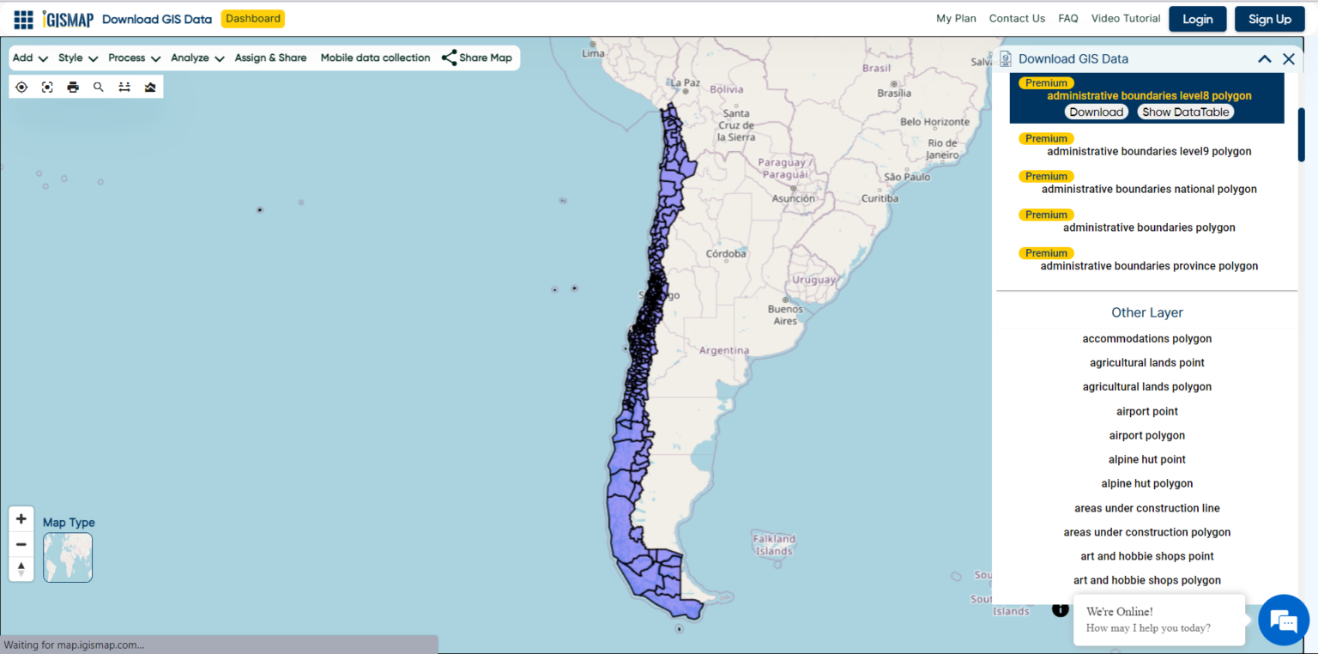Open the Analyze dropdown menu

tap(197, 58)
